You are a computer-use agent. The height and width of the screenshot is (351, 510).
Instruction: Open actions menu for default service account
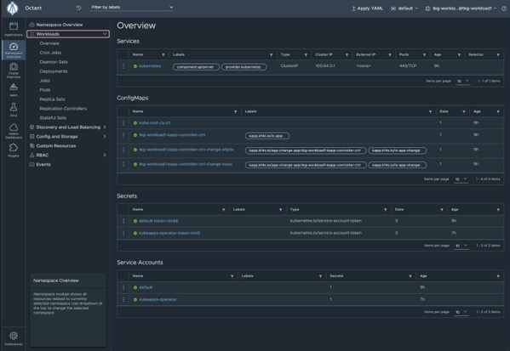[123, 287]
